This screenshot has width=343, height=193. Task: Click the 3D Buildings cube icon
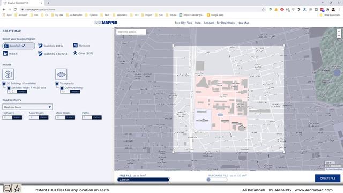pyautogui.click(x=8, y=75)
